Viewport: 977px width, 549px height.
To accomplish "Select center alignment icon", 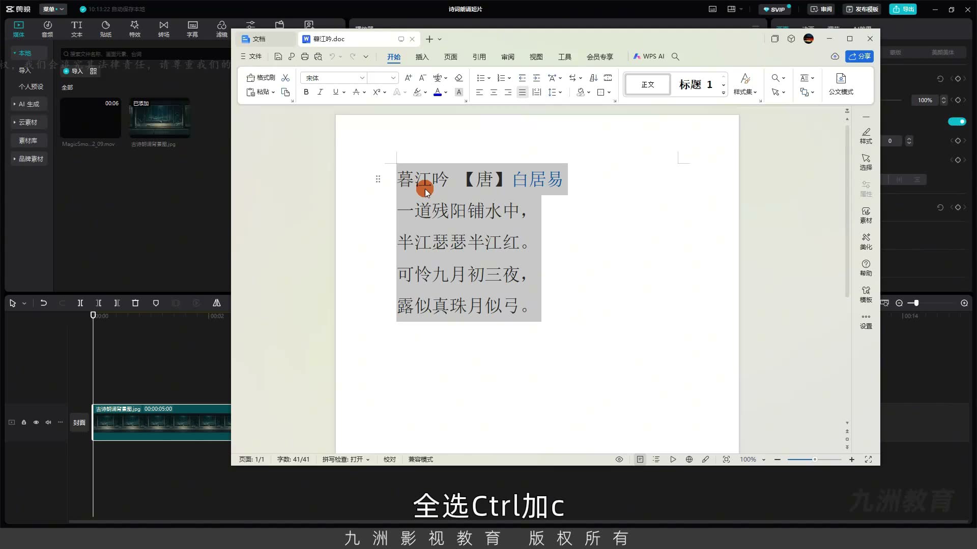I will coord(494,92).
